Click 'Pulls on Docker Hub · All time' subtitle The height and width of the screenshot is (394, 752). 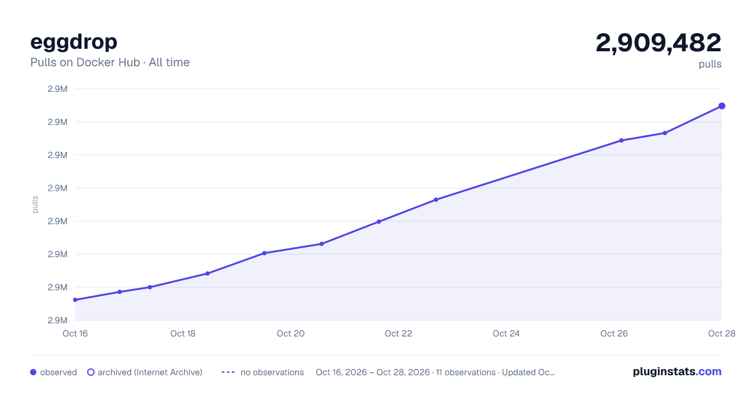coord(110,63)
